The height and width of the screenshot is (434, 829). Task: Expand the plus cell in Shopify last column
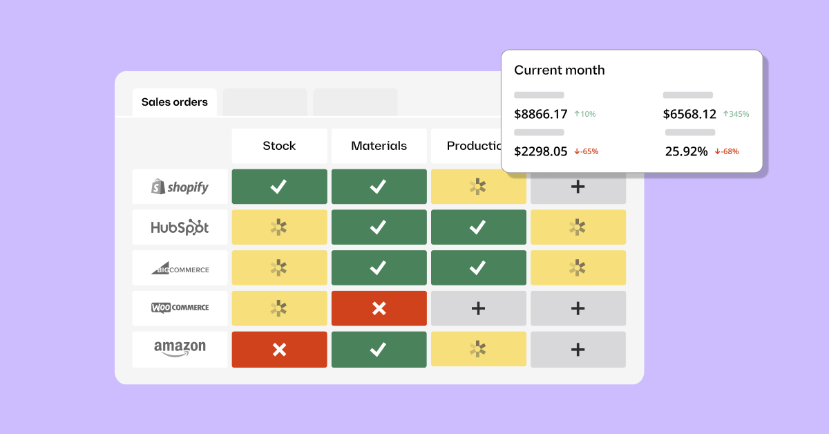pos(578,187)
